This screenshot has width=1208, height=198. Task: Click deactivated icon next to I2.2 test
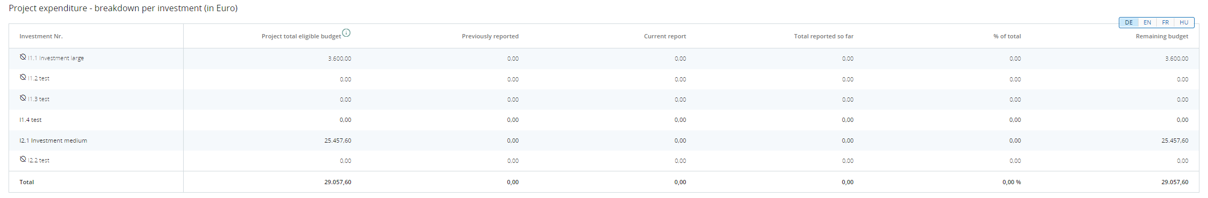click(23, 159)
